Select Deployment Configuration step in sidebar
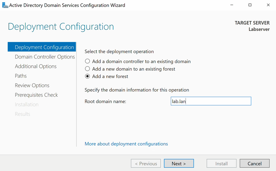Screen dimensions: 276x171 tap(42, 47)
